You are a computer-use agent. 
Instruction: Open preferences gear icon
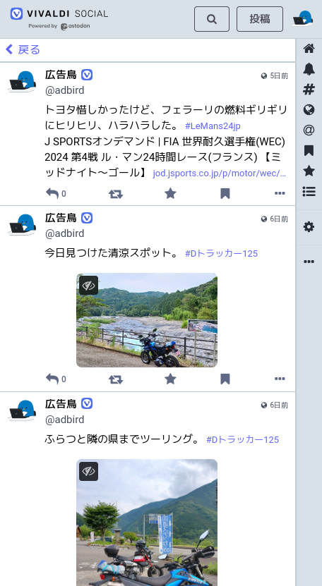(x=309, y=227)
